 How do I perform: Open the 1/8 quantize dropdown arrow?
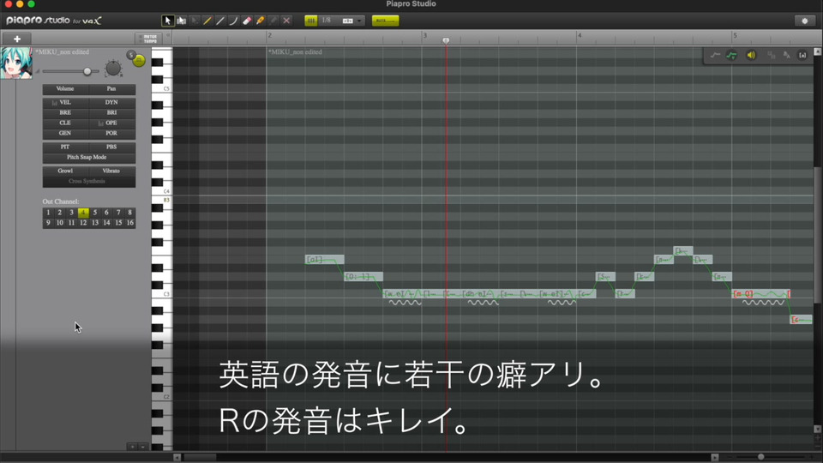pyautogui.click(x=359, y=21)
